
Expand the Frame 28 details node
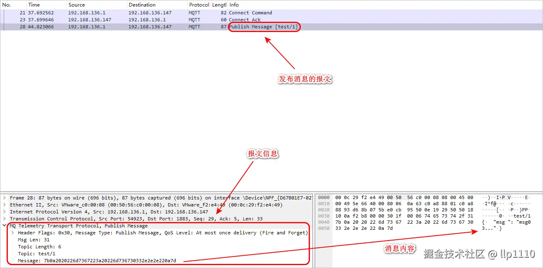(4, 198)
